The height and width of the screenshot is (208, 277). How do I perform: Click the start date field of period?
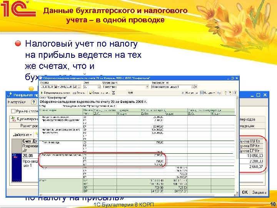47,87
